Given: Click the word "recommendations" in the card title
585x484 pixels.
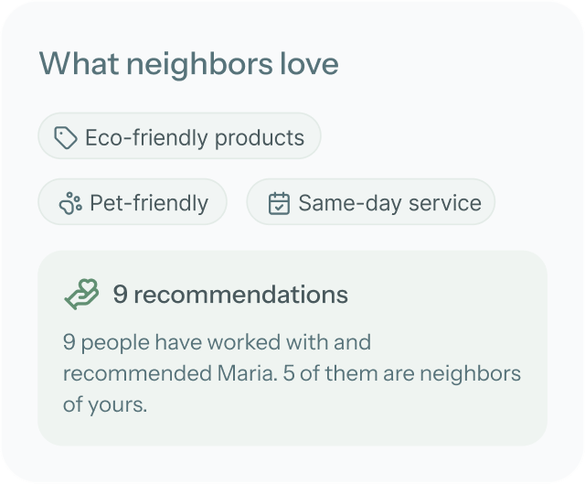Looking at the screenshot, I should tap(240, 295).
